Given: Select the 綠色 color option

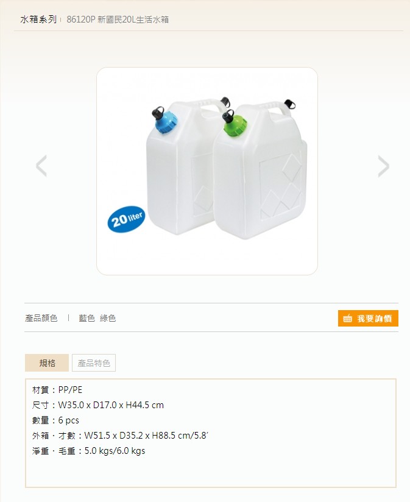Looking at the screenshot, I should 108,318.
